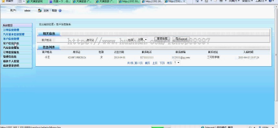Click the 导出excel button
Screen dimensions: 278x128
(x=181, y=39)
